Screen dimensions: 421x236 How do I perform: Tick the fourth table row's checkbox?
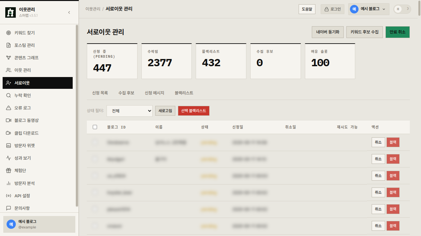pos(95,192)
